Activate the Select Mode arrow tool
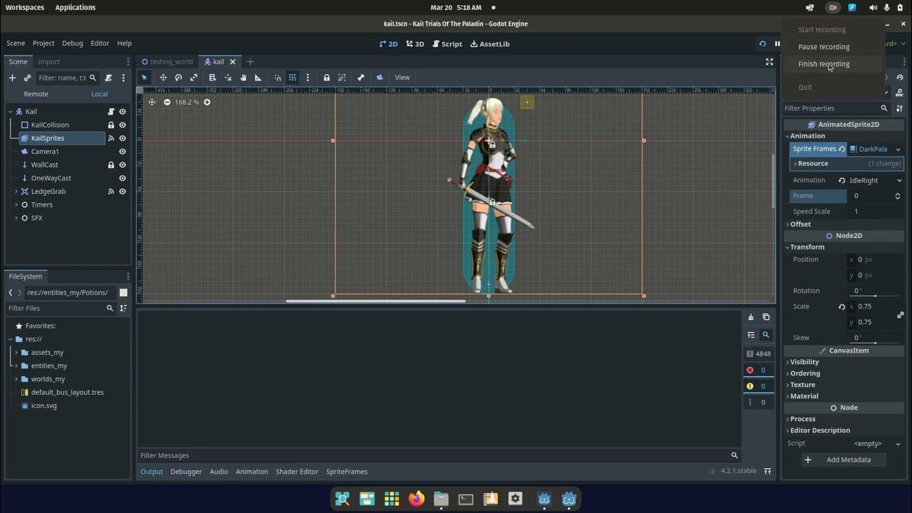Image resolution: width=912 pixels, height=513 pixels. pyautogui.click(x=145, y=78)
